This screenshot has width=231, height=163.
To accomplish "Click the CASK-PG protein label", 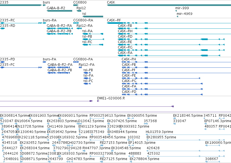I will coord(129,81).
